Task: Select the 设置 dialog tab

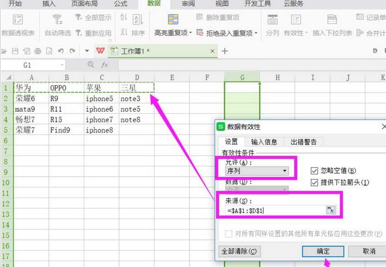Action: (231, 142)
